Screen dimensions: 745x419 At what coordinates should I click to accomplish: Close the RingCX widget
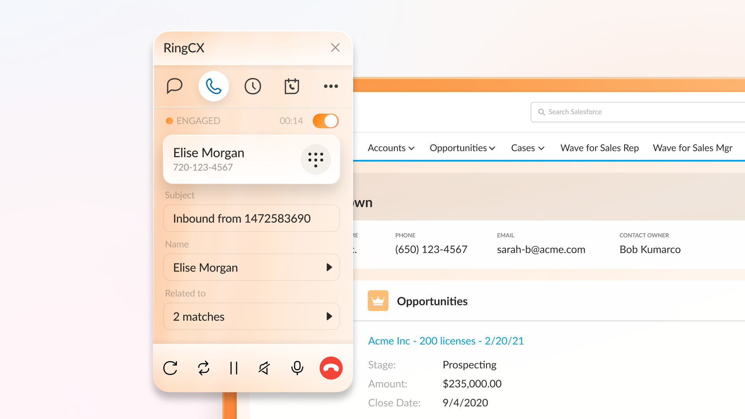[335, 47]
